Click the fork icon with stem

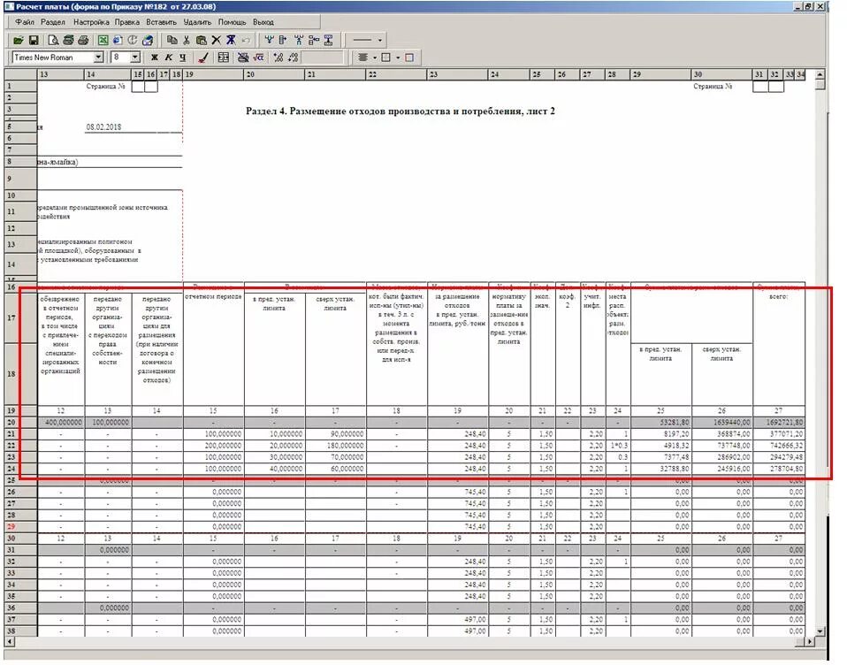click(298, 40)
